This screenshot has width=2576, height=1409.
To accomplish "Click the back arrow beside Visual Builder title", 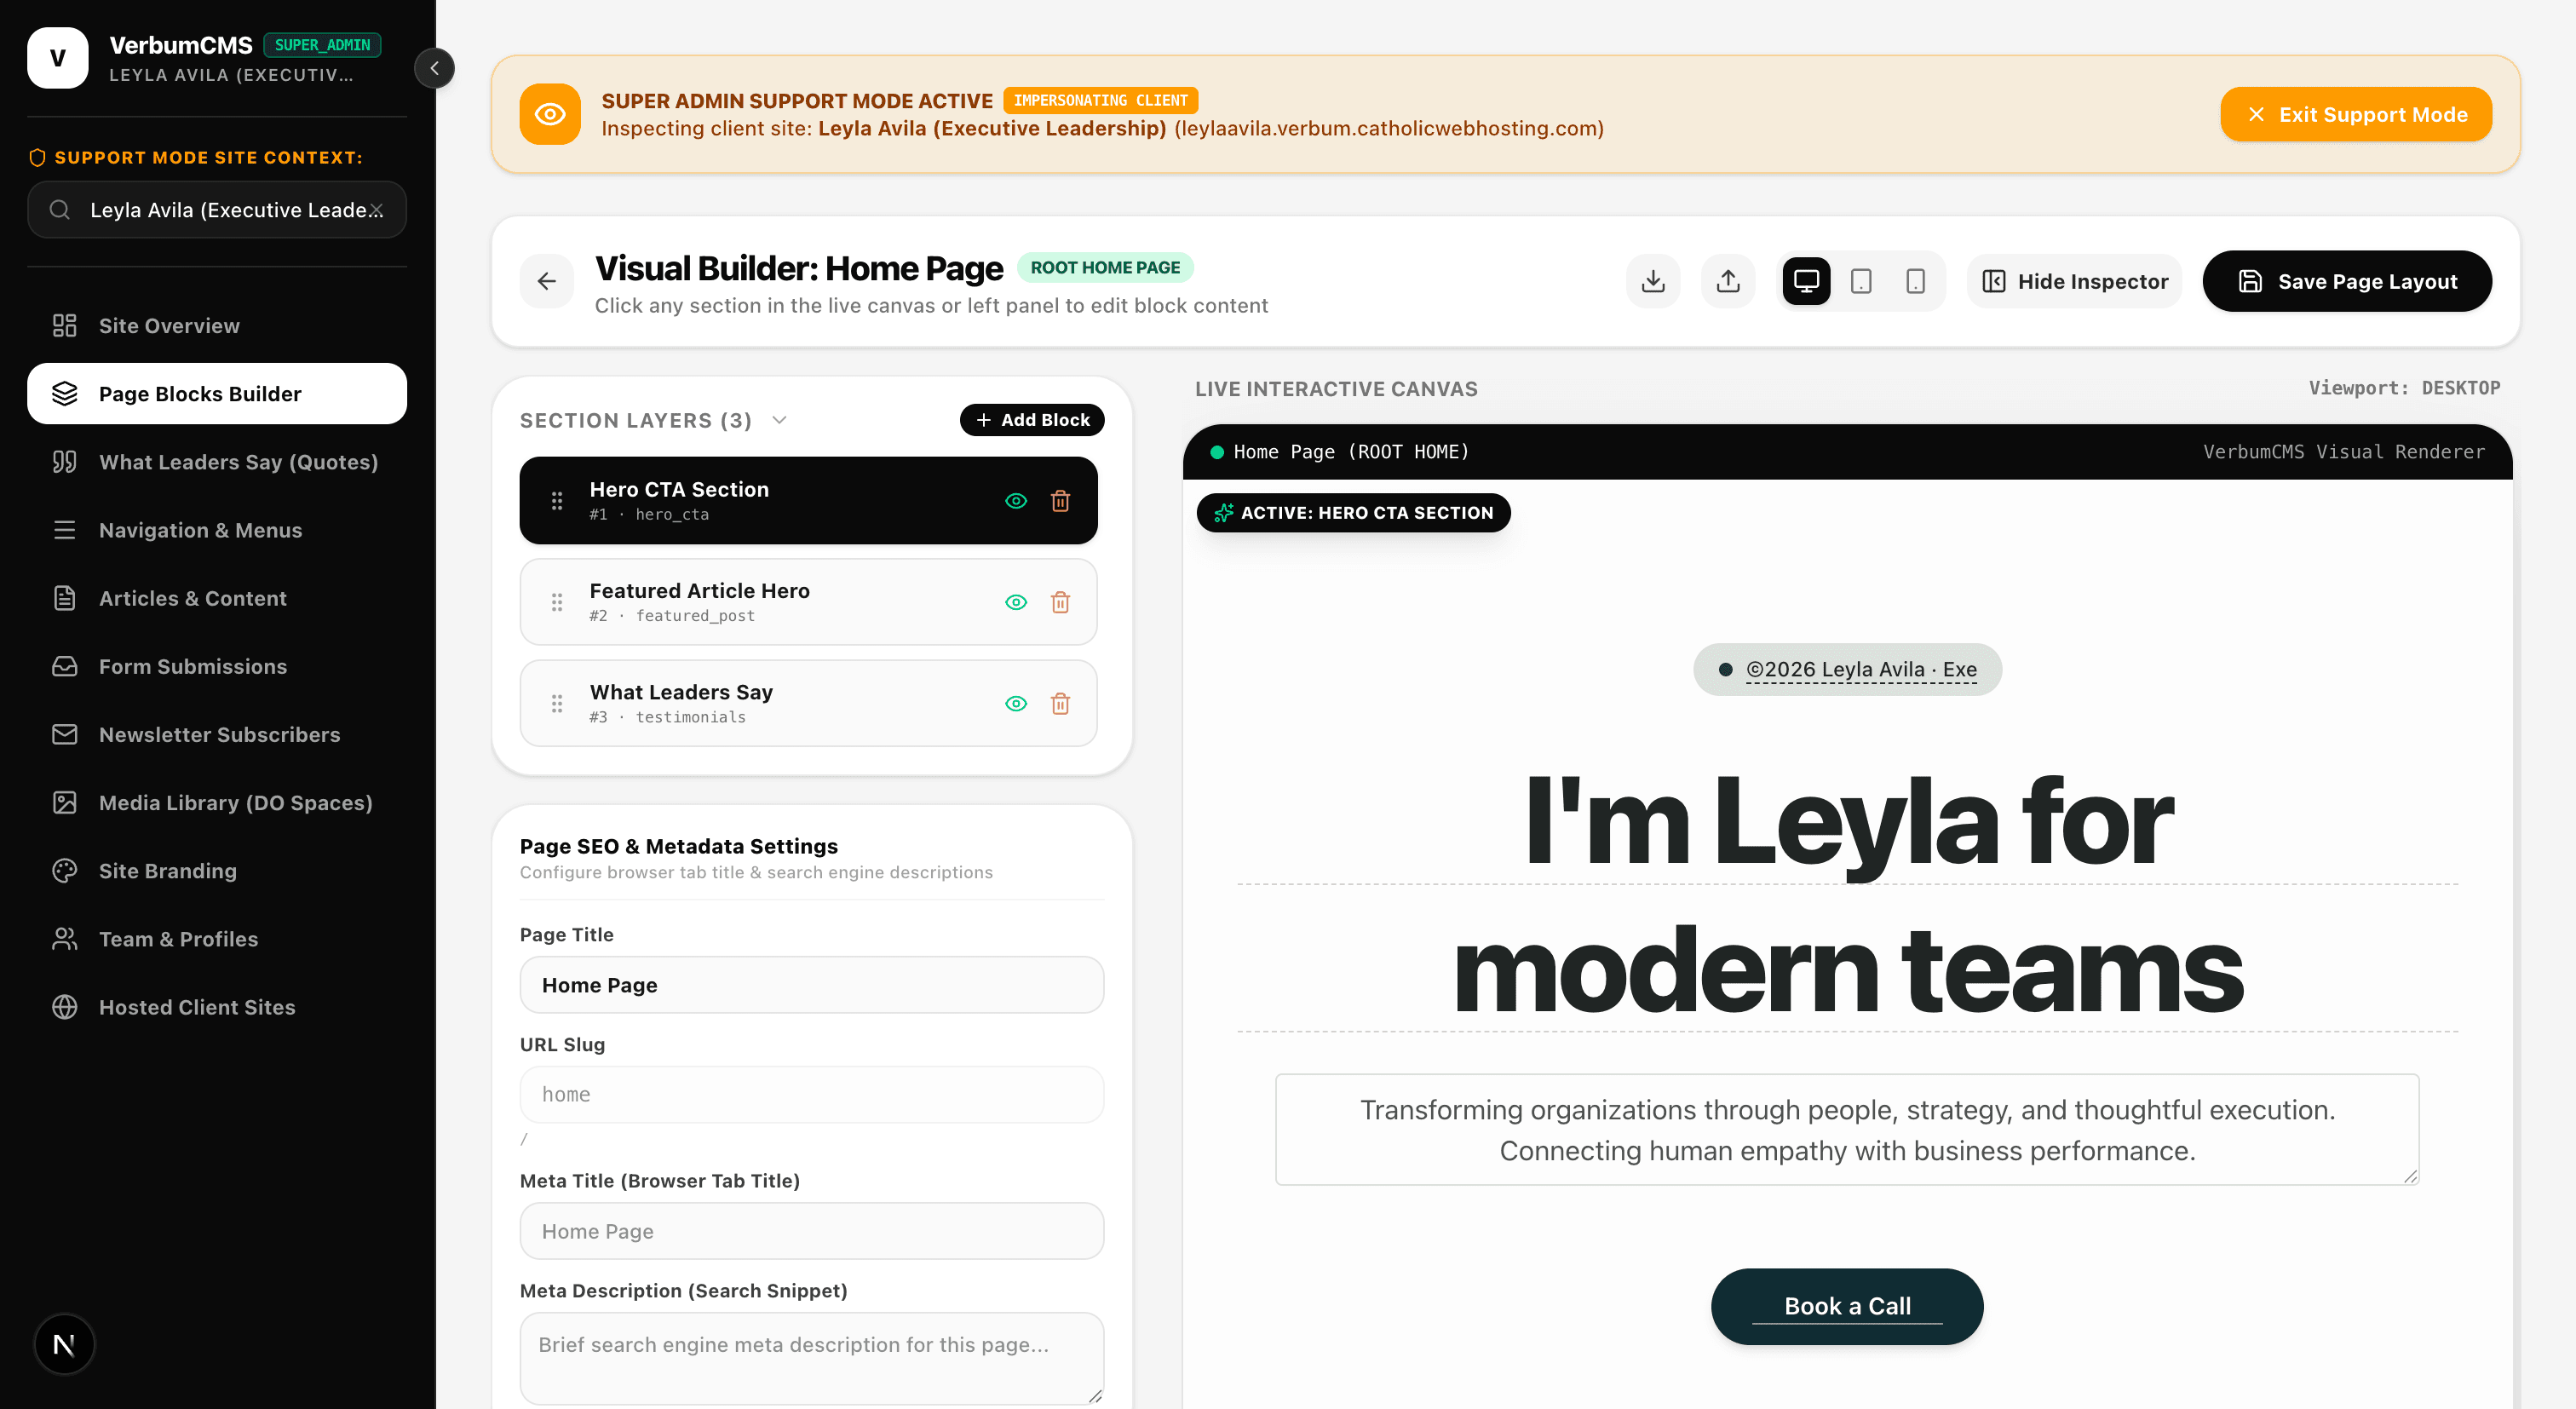I will 547,281.
